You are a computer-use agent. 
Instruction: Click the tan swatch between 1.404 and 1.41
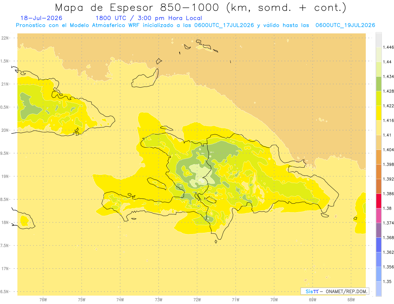tap(379, 142)
